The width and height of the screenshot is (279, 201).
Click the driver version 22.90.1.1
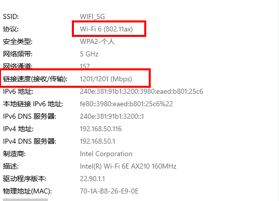click(92, 179)
